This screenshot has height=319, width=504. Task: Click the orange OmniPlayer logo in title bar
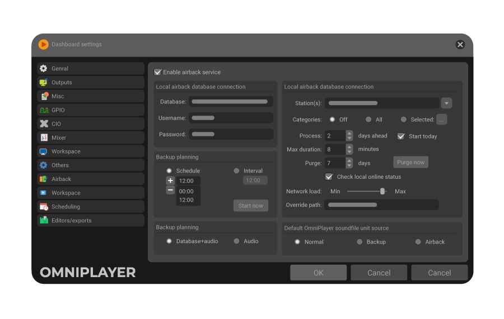(x=43, y=44)
